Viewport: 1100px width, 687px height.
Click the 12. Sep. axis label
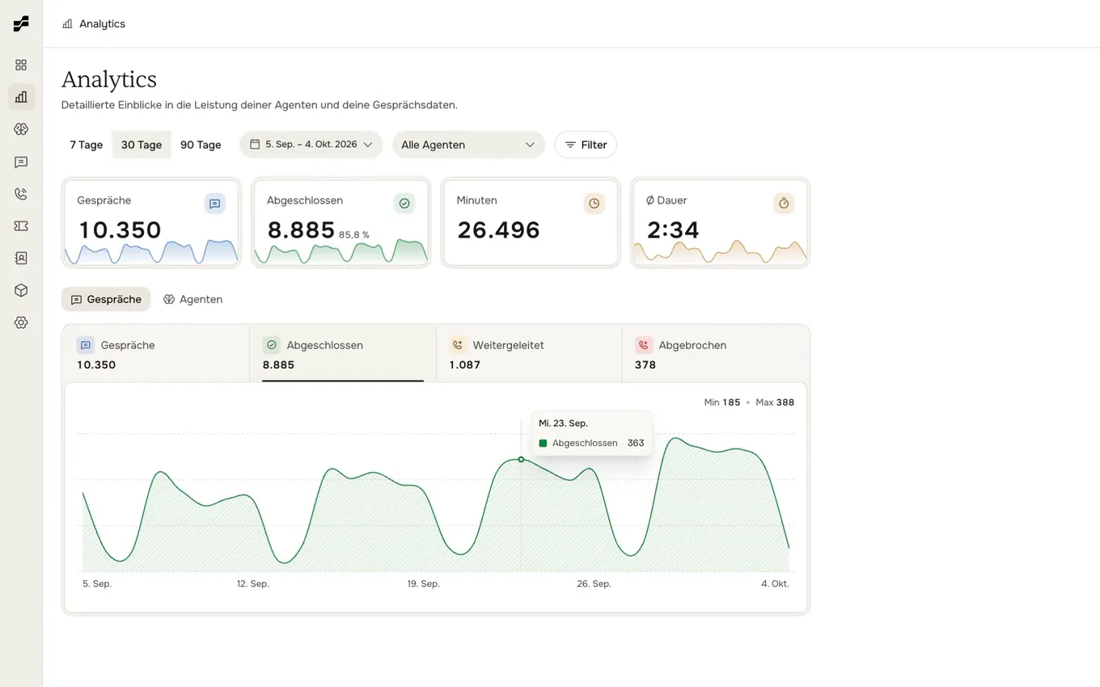[x=252, y=584]
